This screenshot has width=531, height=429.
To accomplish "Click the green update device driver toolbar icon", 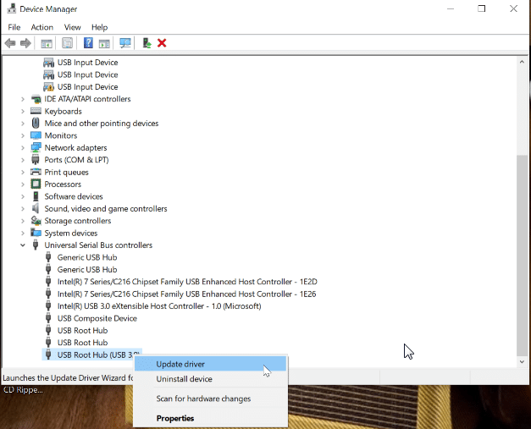I will point(147,43).
